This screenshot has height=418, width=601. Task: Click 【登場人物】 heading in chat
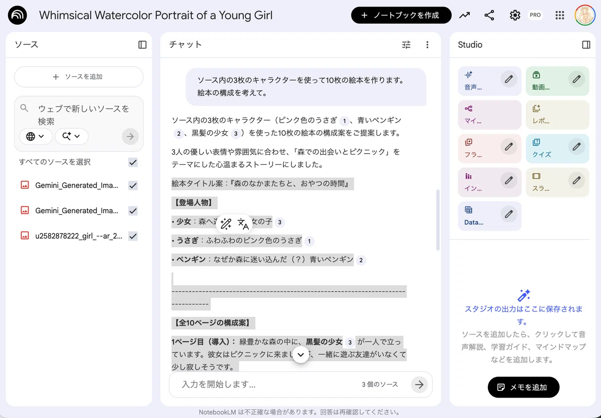(194, 203)
